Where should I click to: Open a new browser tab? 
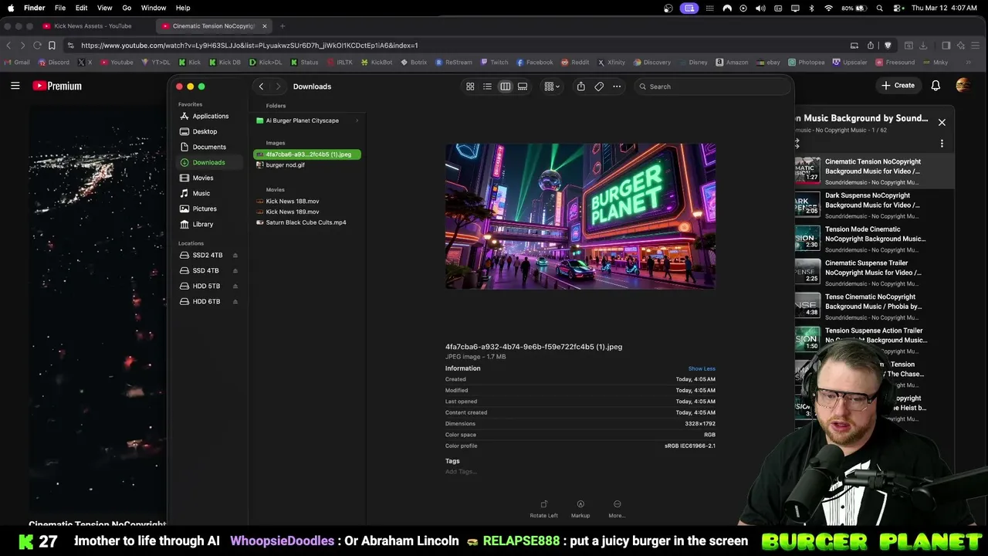pyautogui.click(x=282, y=25)
